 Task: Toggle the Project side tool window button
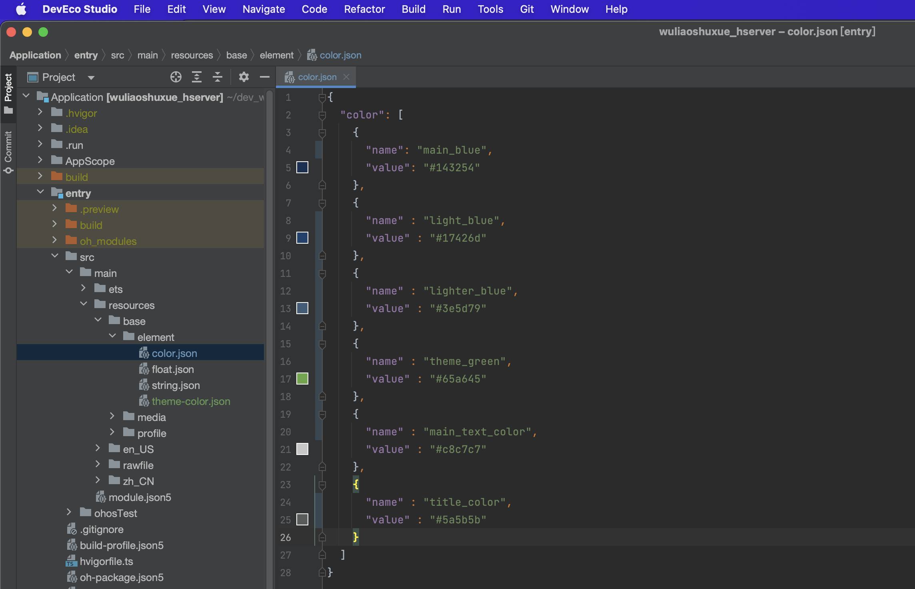point(8,93)
